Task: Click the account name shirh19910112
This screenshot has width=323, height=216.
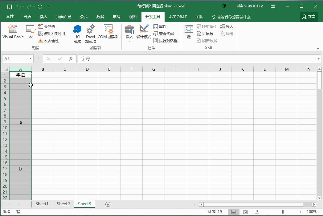Action: coord(250,6)
